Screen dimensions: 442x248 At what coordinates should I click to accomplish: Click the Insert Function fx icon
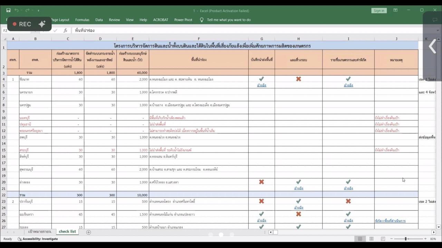click(65, 30)
